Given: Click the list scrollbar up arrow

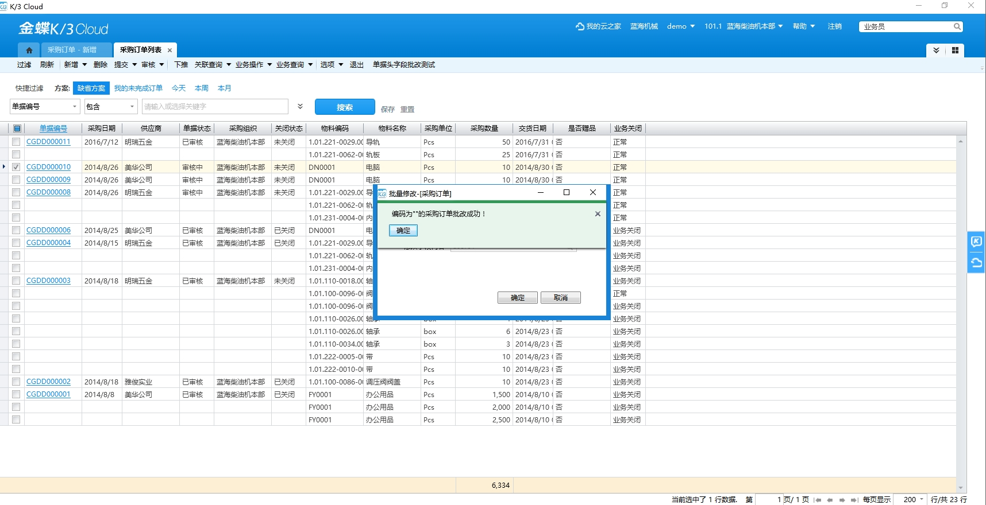Looking at the screenshot, I should (961, 141).
